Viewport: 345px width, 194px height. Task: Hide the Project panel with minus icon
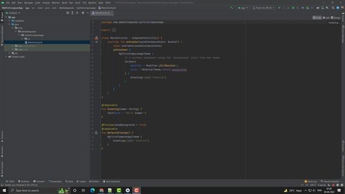tap(87, 13)
